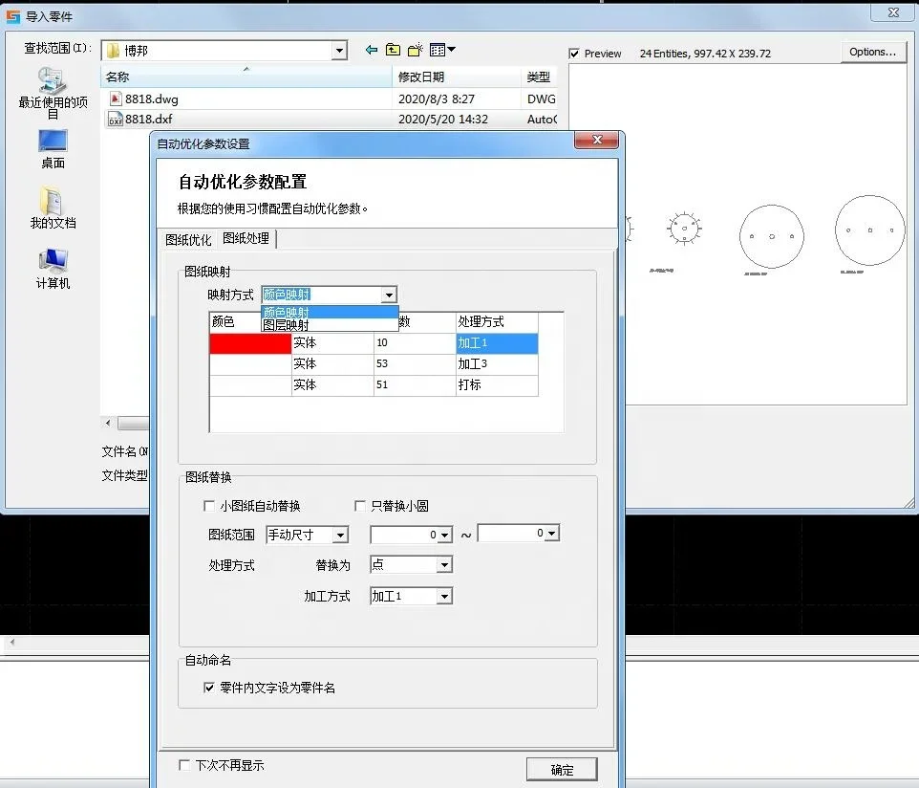This screenshot has height=788, width=919.
Task: Go up one folder level
Action: tap(394, 51)
